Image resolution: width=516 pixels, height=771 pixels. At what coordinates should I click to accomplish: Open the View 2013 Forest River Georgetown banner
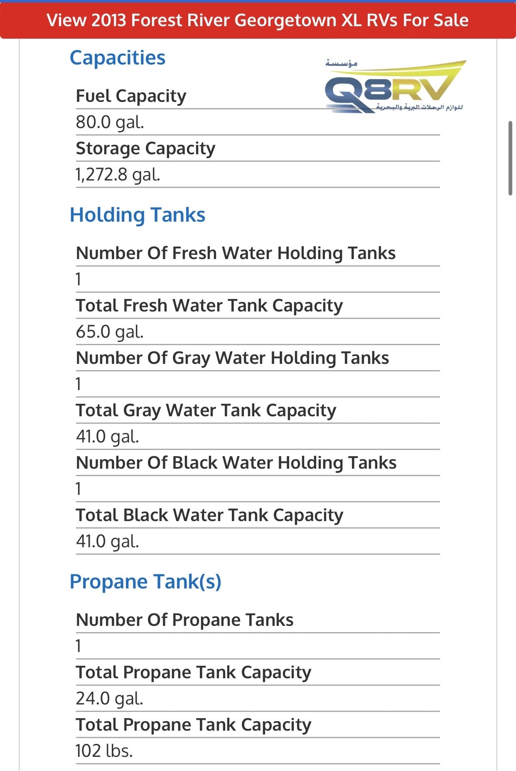click(x=258, y=20)
